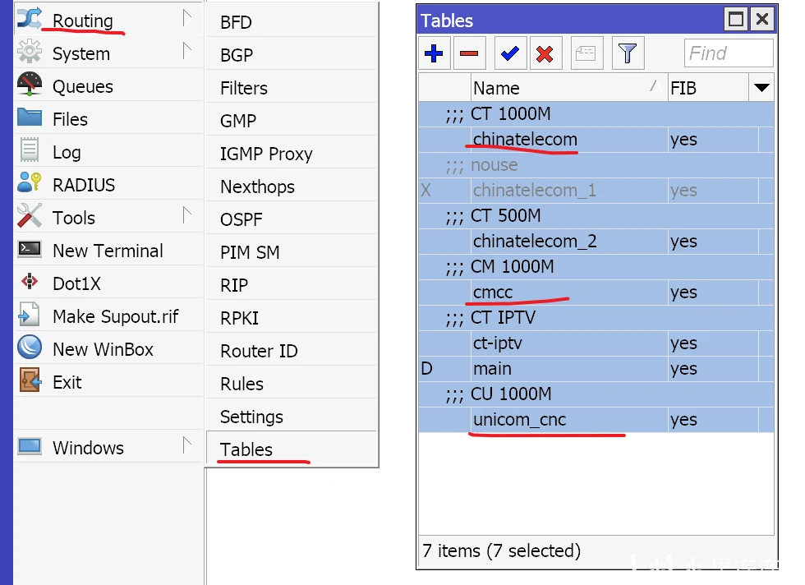Open New Terminal from sidebar
The image size is (805, 585).
(x=107, y=251)
